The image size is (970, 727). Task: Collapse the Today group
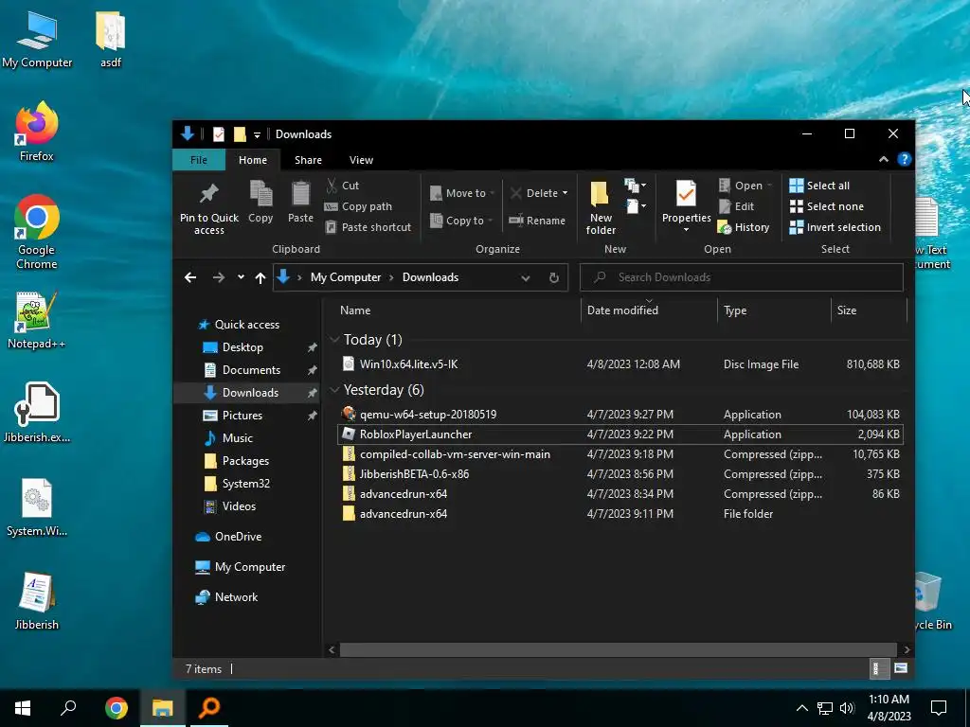click(334, 340)
